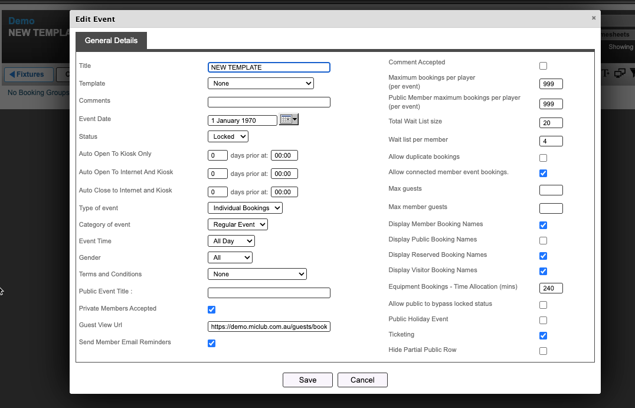This screenshot has height=408, width=635.
Task: Click the Save button
Action: (308, 380)
